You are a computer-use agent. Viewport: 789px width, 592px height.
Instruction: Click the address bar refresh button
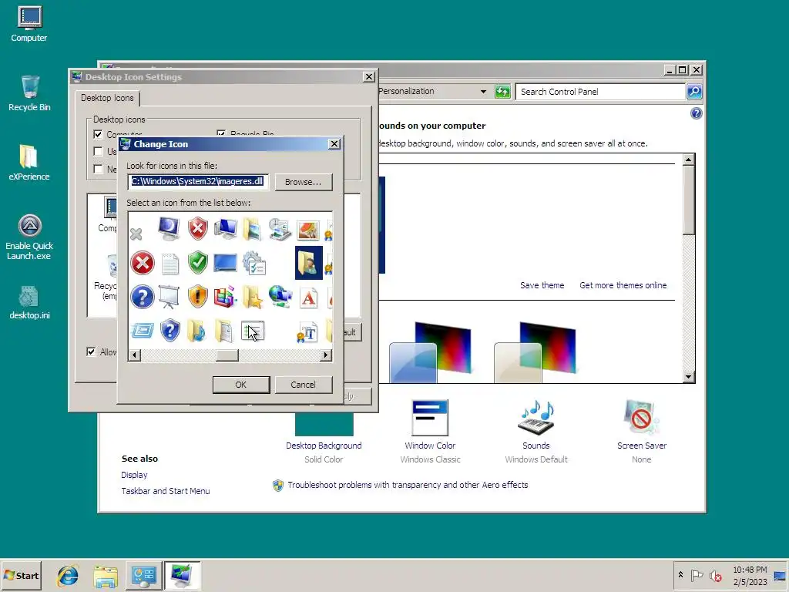tap(502, 92)
